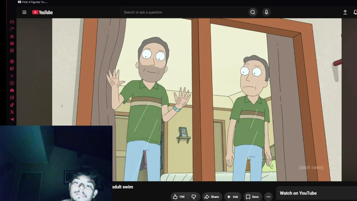
Task: Click the percent sign sidebar icon
Action: [12, 76]
